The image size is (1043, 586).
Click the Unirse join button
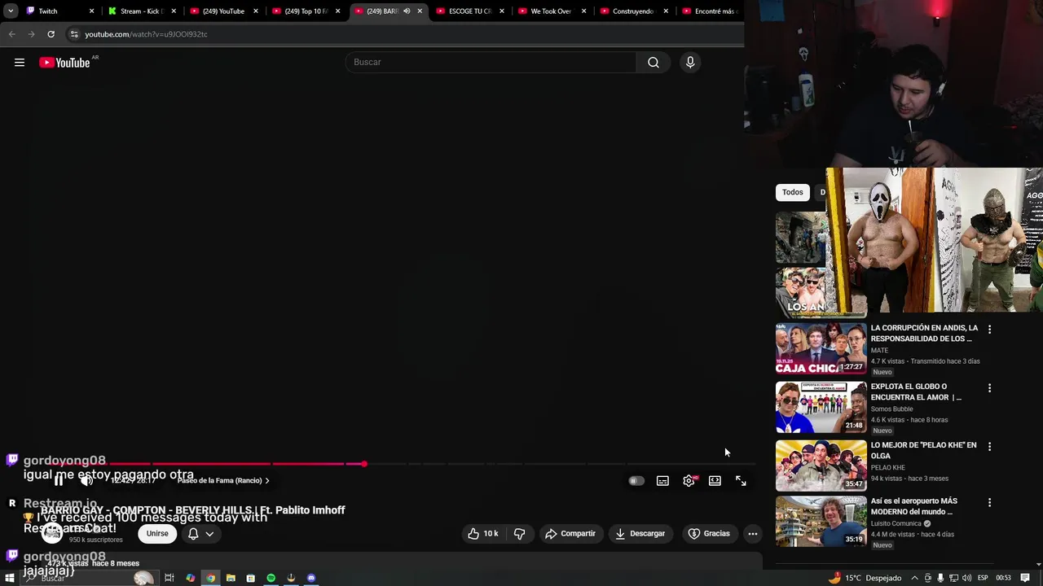coord(157,534)
